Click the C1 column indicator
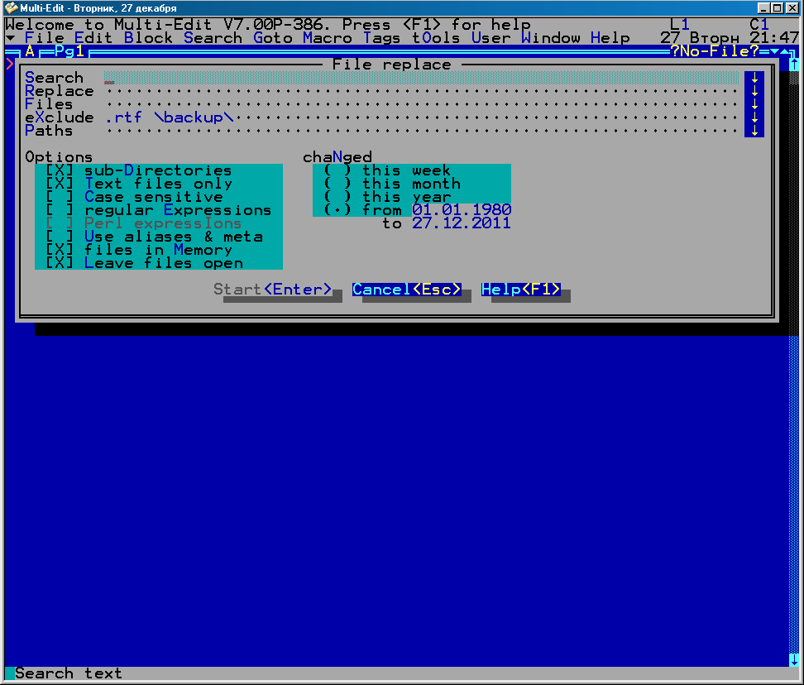The height and width of the screenshot is (685, 804). pyautogui.click(x=759, y=25)
